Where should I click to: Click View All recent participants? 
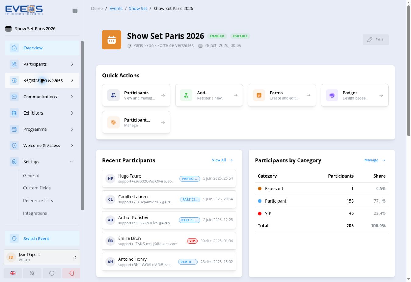click(x=223, y=160)
